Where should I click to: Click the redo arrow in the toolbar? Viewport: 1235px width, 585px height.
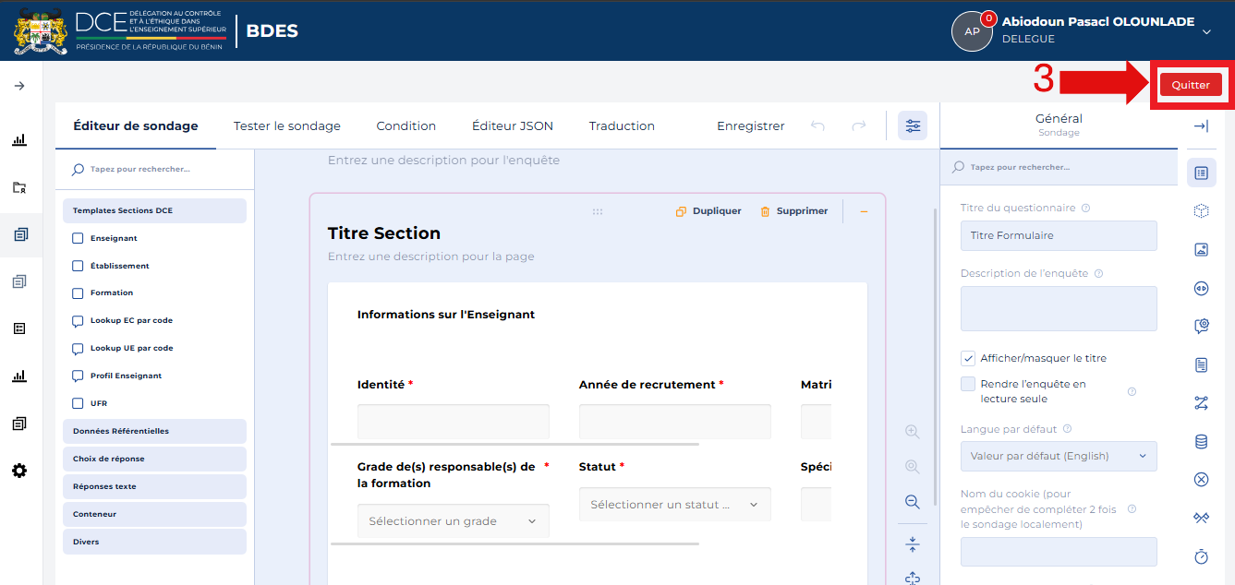click(859, 126)
